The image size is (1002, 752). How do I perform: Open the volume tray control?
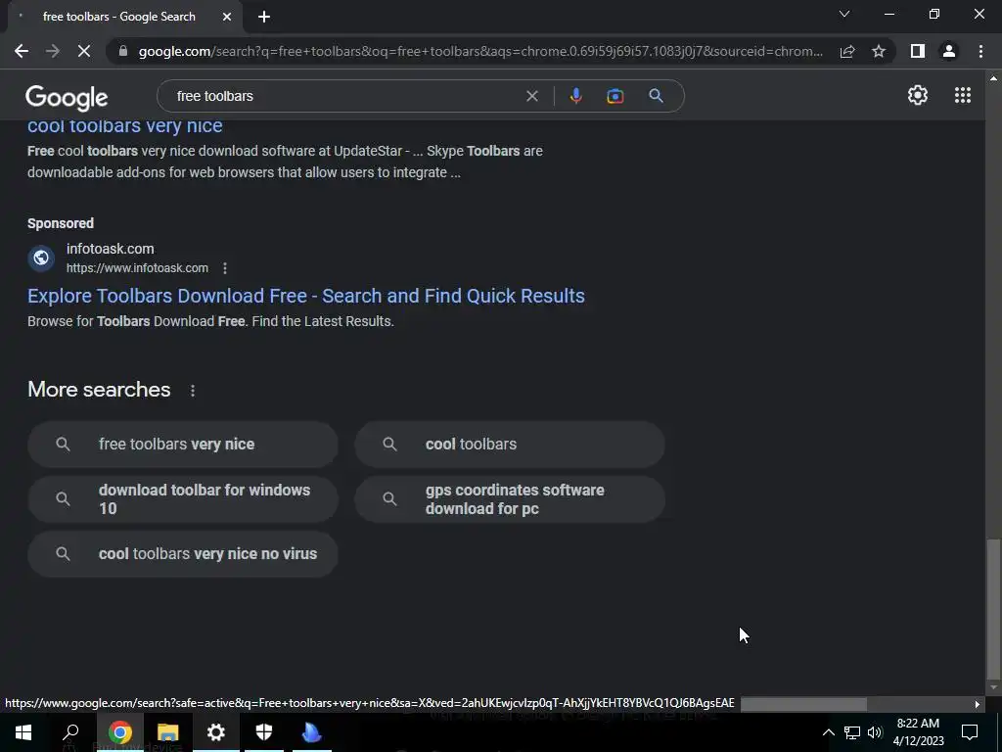[875, 732]
